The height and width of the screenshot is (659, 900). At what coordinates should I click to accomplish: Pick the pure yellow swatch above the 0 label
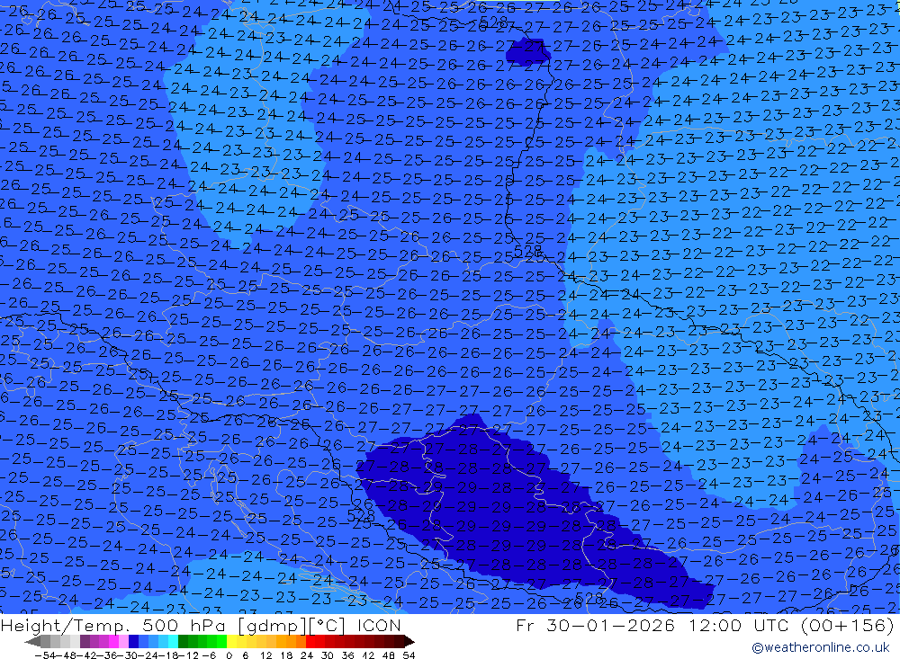coord(231,641)
